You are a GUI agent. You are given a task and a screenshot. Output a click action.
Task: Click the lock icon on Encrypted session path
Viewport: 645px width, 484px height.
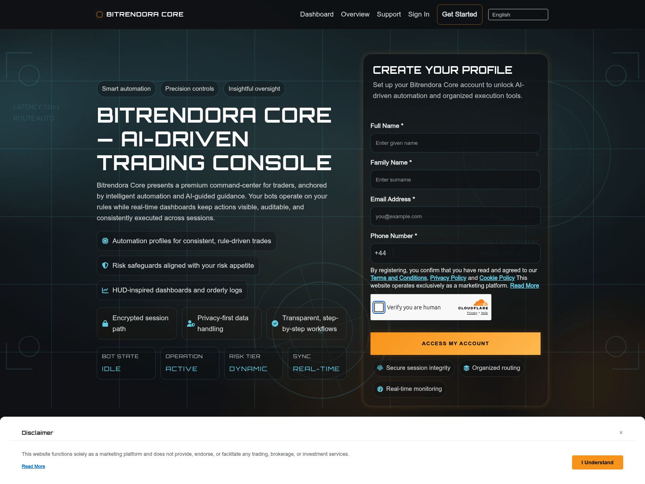105,323
